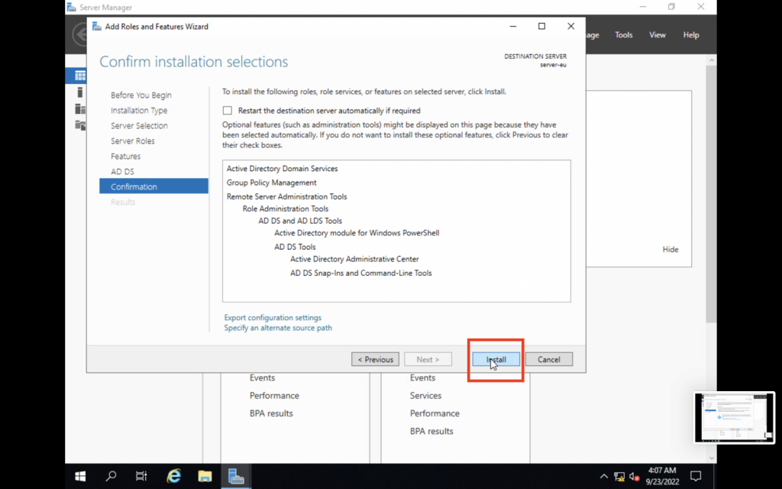The width and height of the screenshot is (782, 489).
Task: Click Export configuration settings link
Action: [273, 318]
